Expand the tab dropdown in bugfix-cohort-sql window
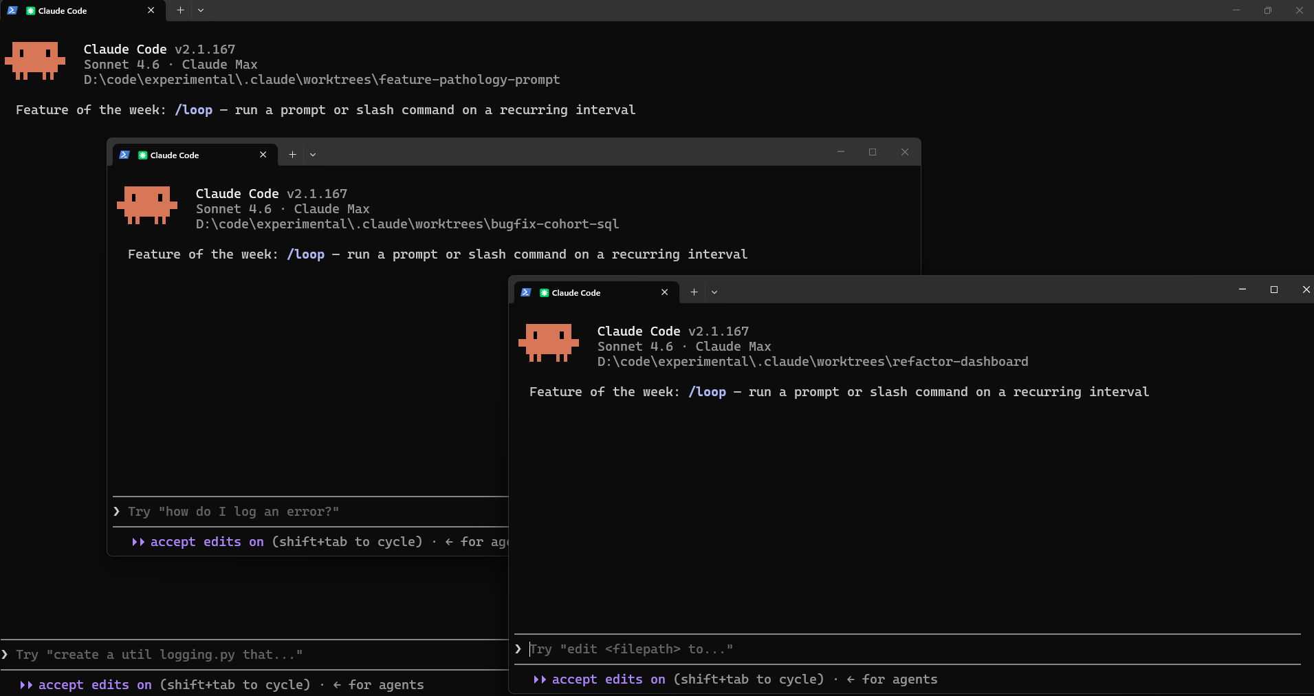This screenshot has height=696, width=1314. (x=313, y=155)
